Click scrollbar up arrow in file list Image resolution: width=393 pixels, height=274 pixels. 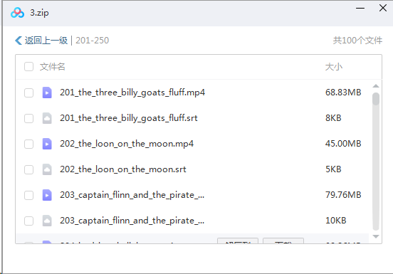pos(376,86)
